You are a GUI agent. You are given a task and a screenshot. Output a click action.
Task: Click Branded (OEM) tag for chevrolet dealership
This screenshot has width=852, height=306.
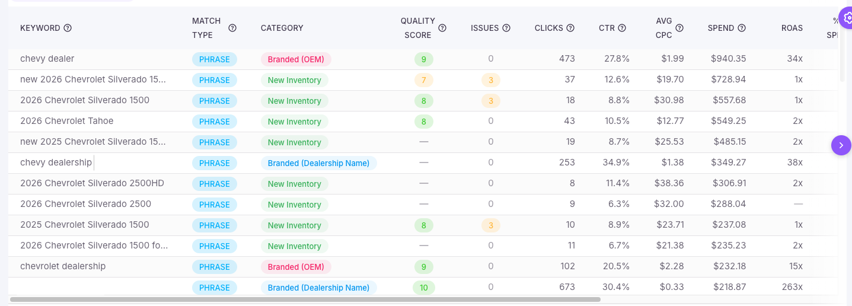[x=296, y=267]
